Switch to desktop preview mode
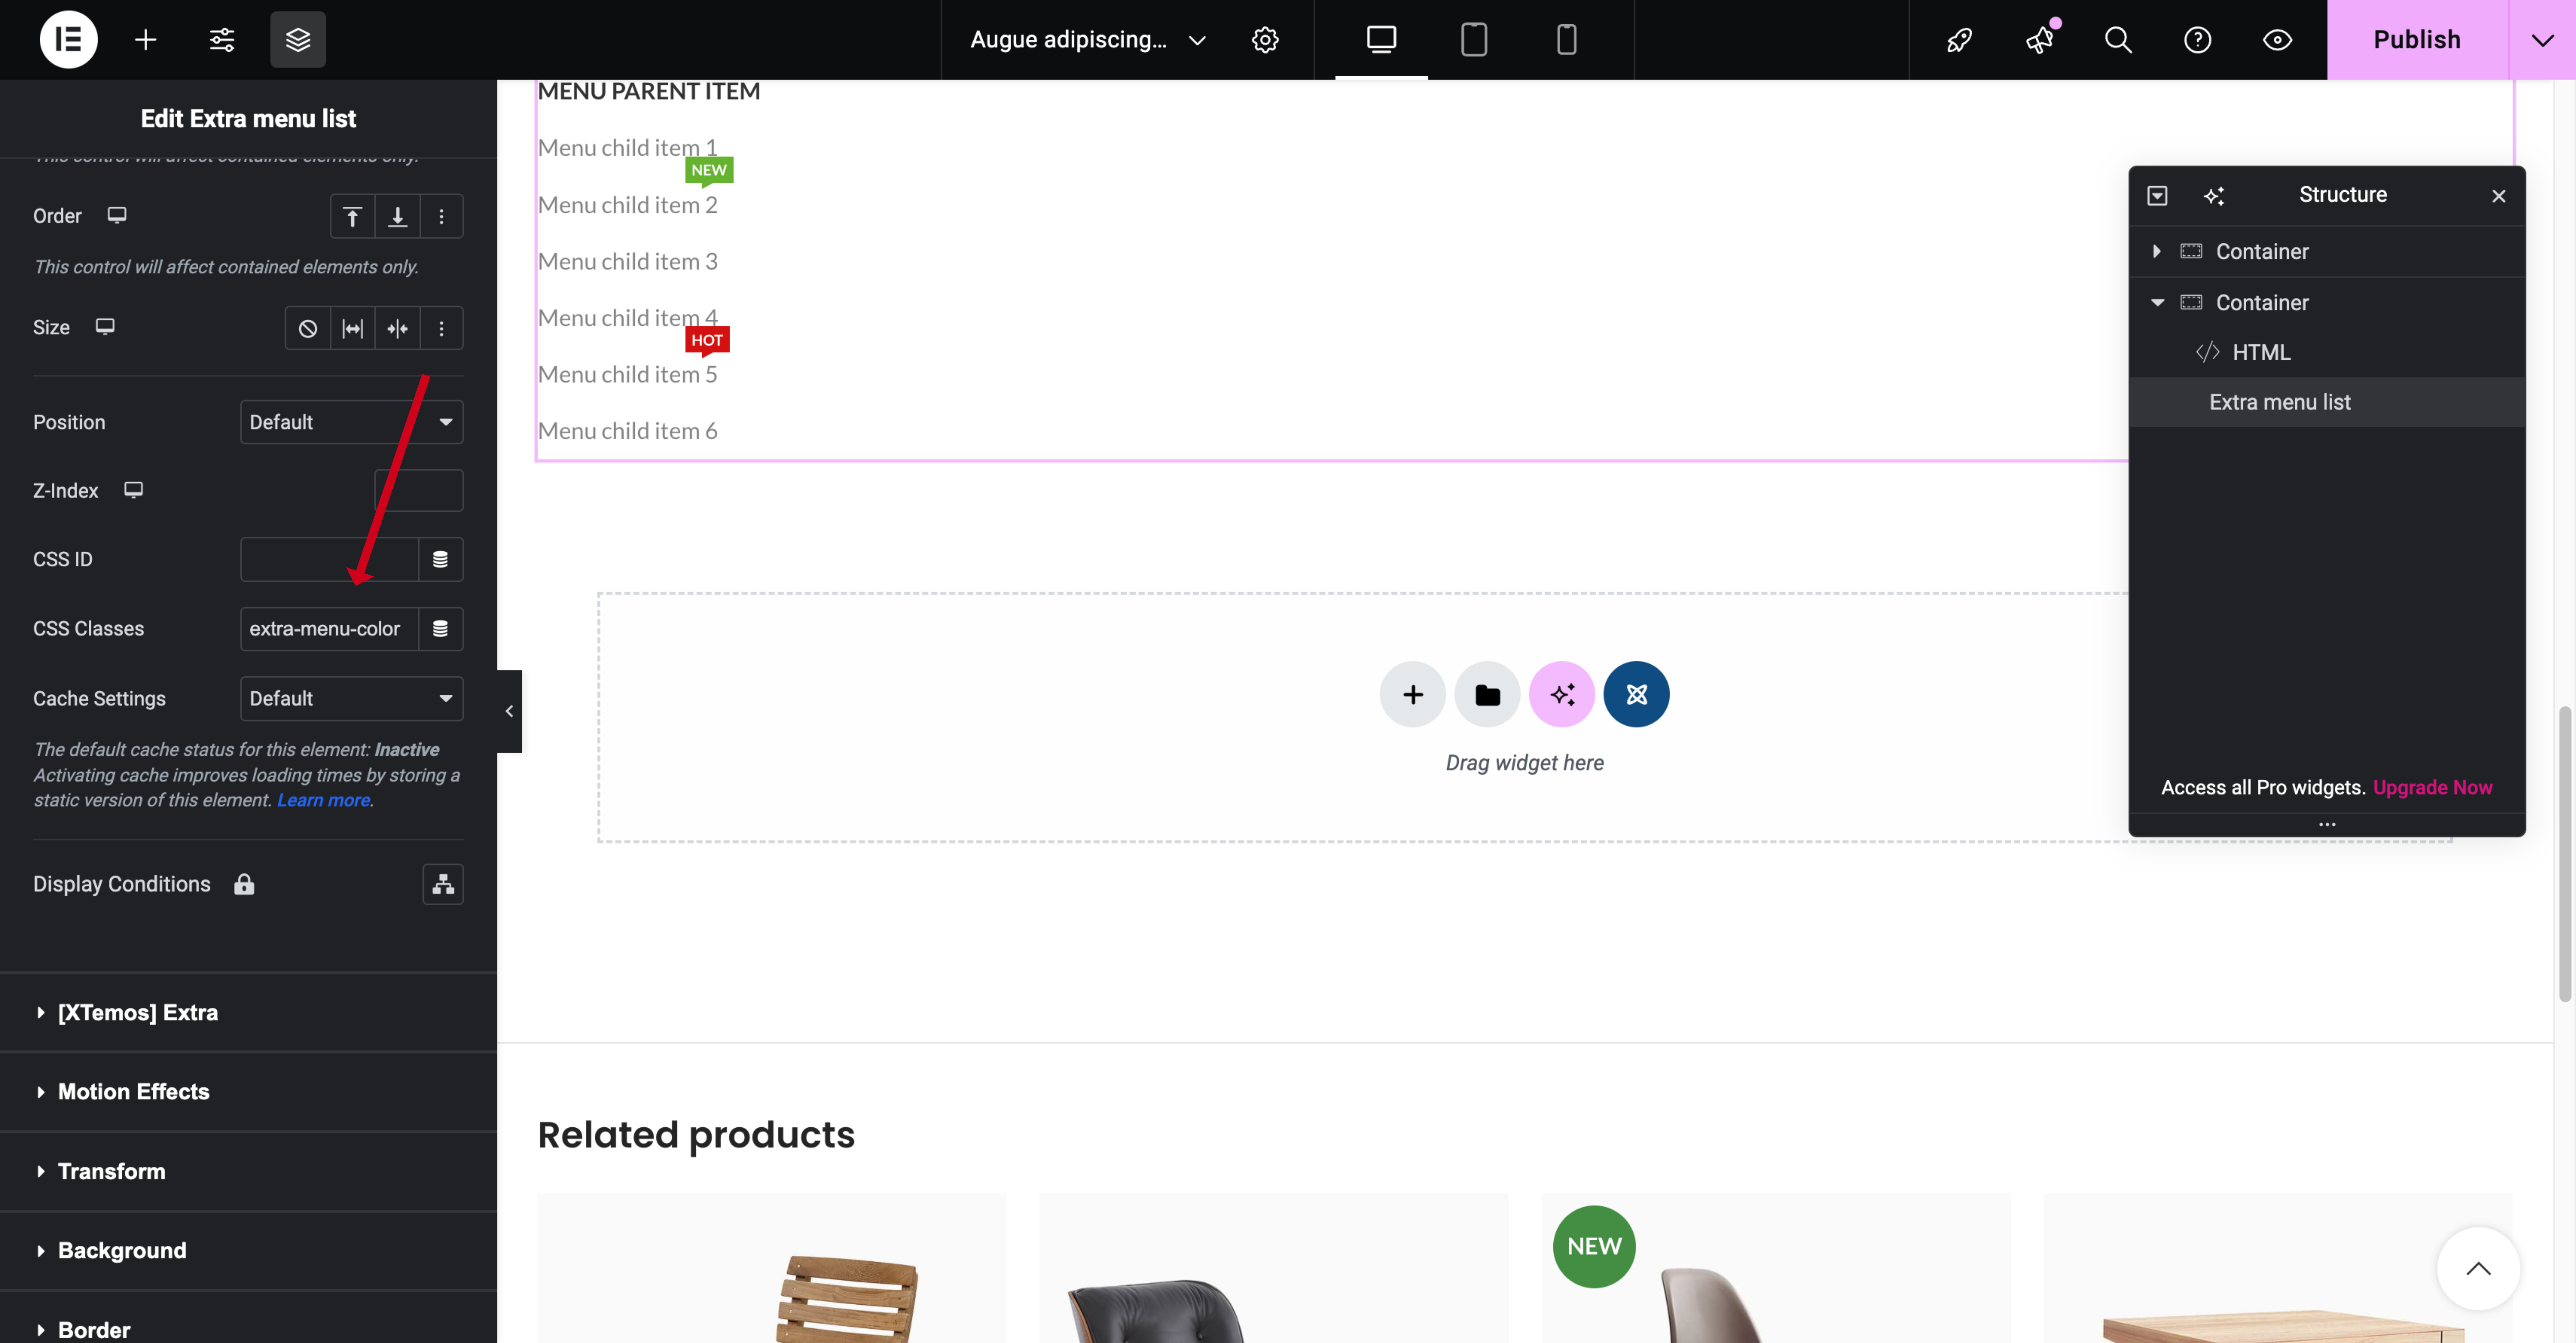This screenshot has height=1343, width=2576. click(1381, 40)
